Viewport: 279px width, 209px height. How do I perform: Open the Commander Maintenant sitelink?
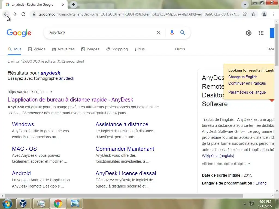[x=125, y=149]
